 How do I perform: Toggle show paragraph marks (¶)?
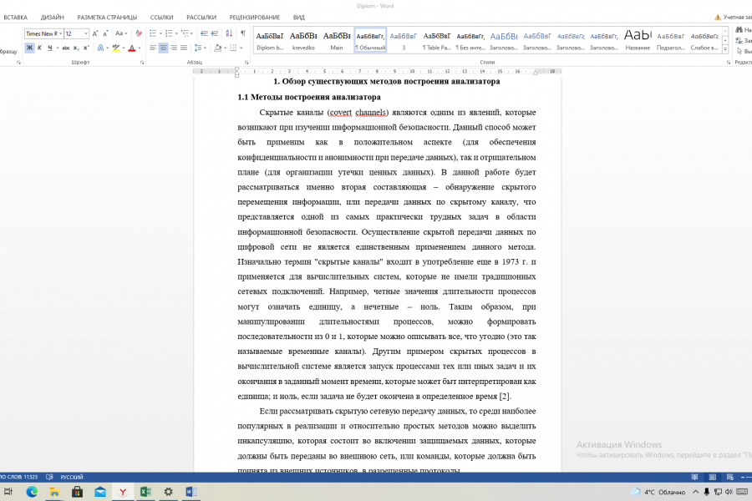(243, 33)
